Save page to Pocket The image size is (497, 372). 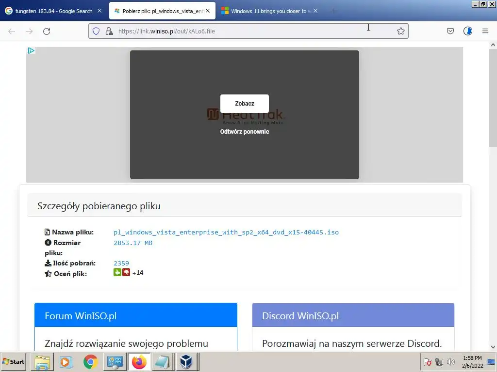coord(450,31)
